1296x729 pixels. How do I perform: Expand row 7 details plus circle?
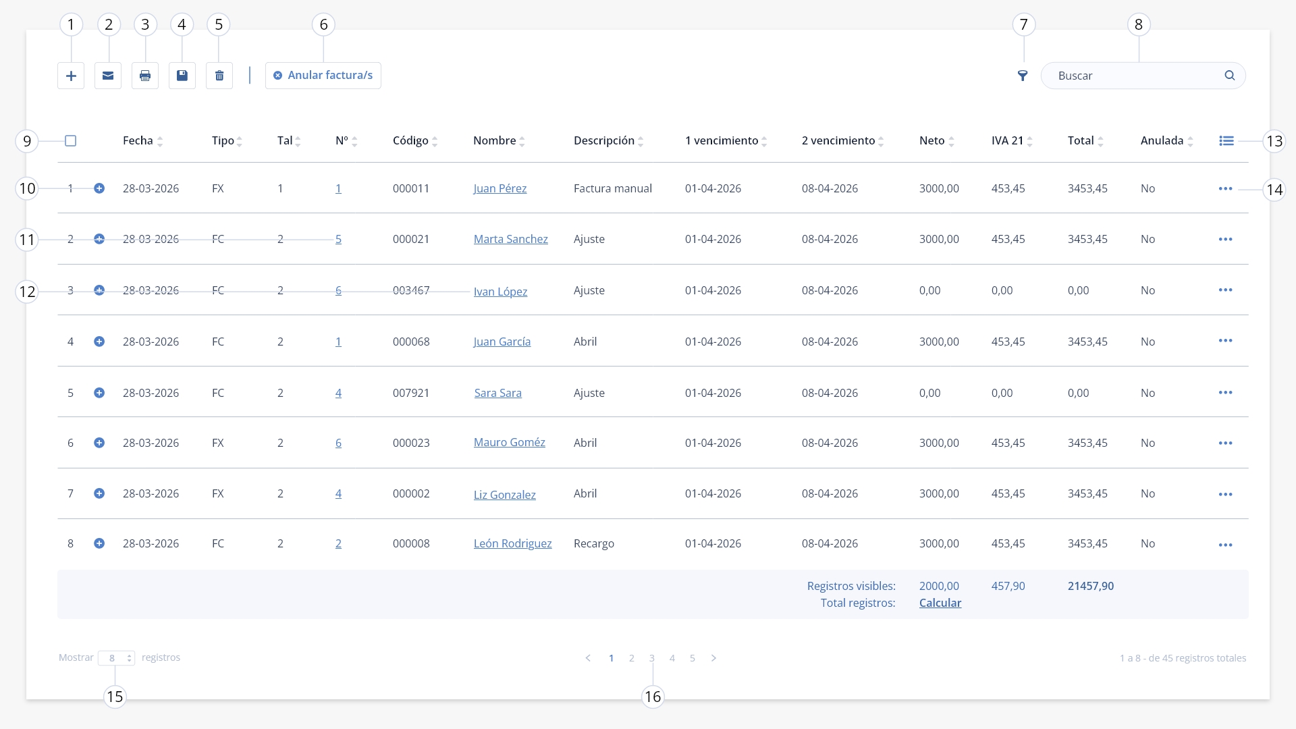coord(99,493)
